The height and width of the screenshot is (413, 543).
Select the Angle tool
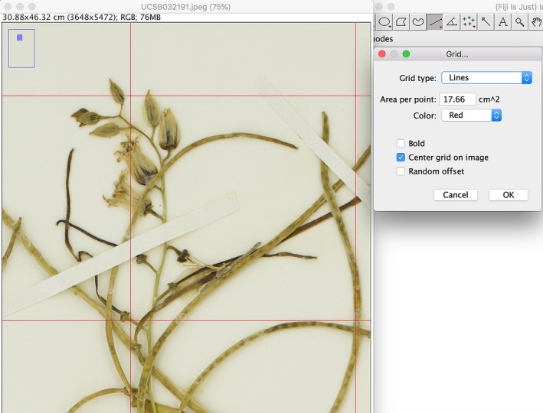(452, 22)
